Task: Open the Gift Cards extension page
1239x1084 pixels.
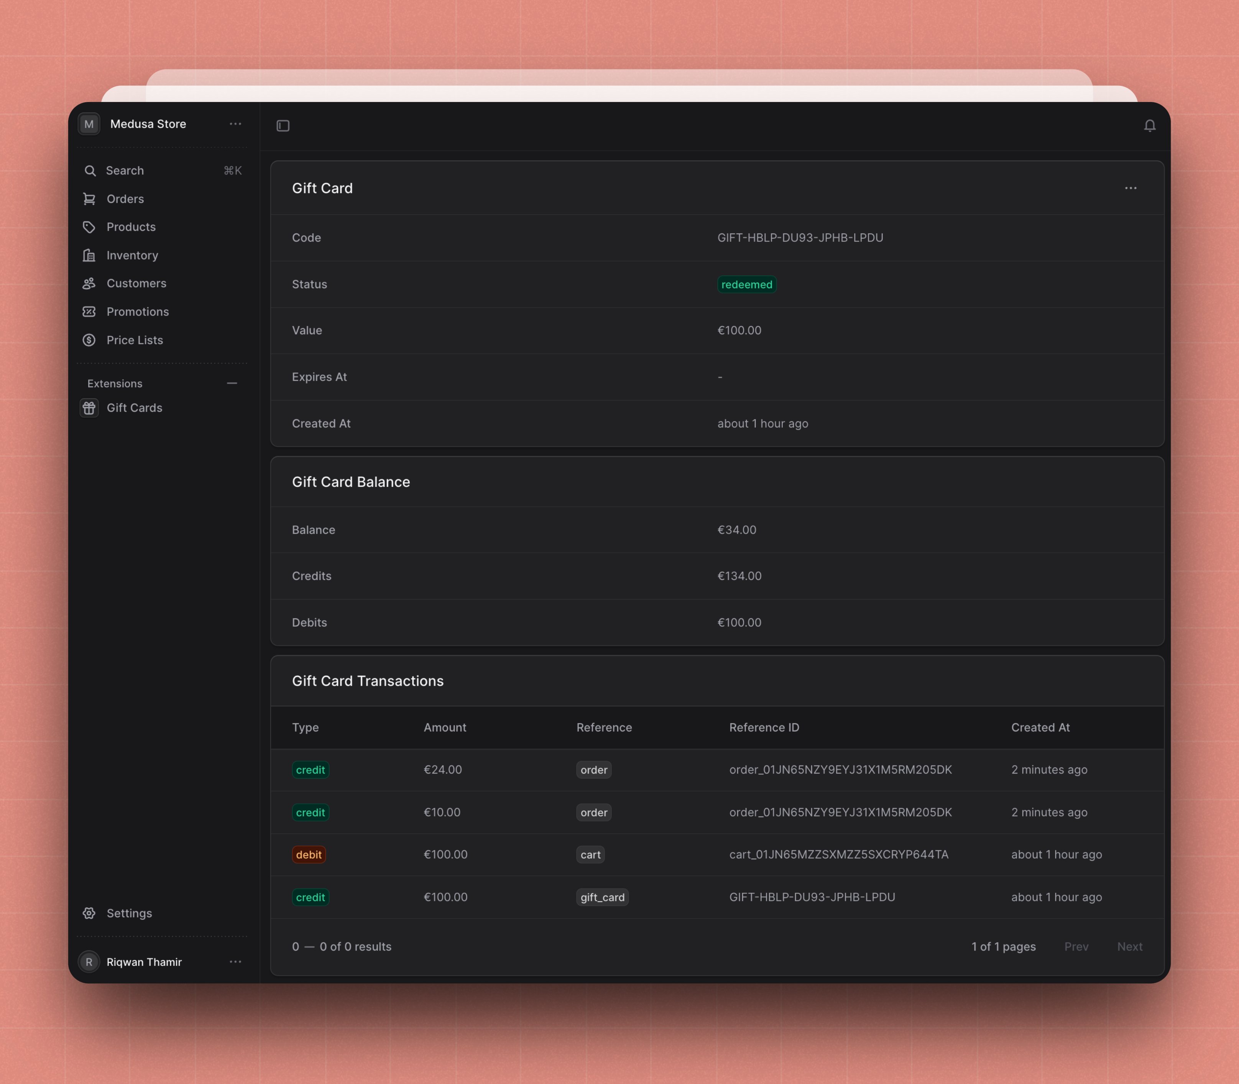Action: pyautogui.click(x=162, y=408)
